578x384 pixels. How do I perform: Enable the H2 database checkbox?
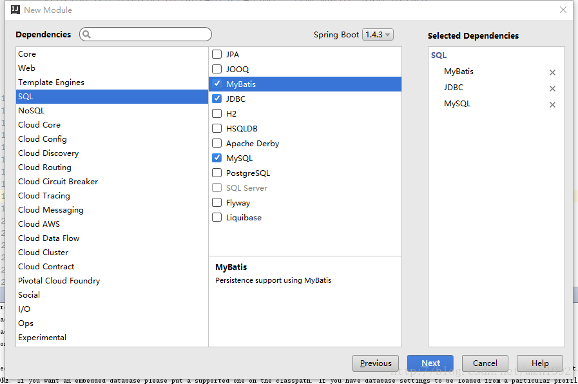coord(217,114)
